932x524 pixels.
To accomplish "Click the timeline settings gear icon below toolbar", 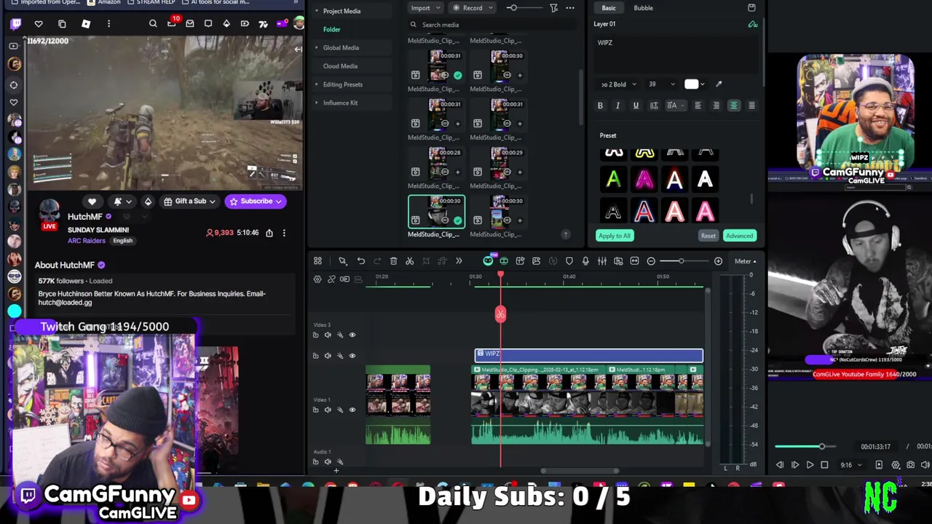I will [x=317, y=279].
